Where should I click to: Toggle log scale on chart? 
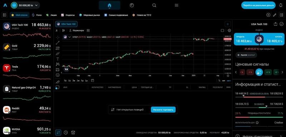[224, 80]
